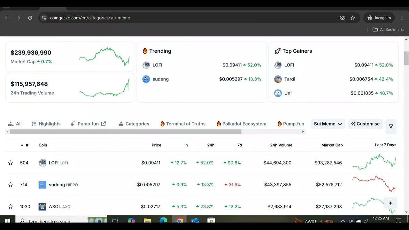Open the Incognito profile button
The width and height of the screenshot is (409, 230).
379,18
